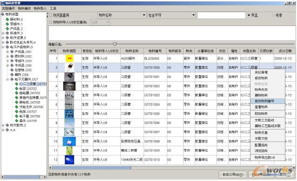Expand the 标准件,3 tree node
This screenshot has width=297, height=181.
[3, 33]
